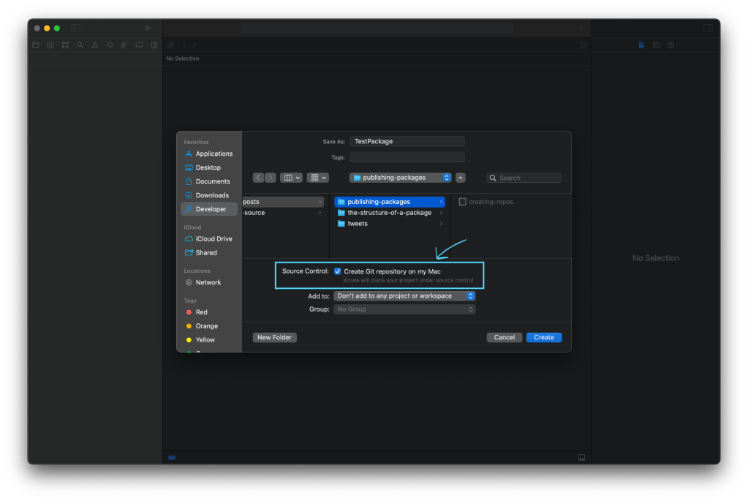Click the Save As name field
Screen dimensions: 748x501
tap(407, 141)
